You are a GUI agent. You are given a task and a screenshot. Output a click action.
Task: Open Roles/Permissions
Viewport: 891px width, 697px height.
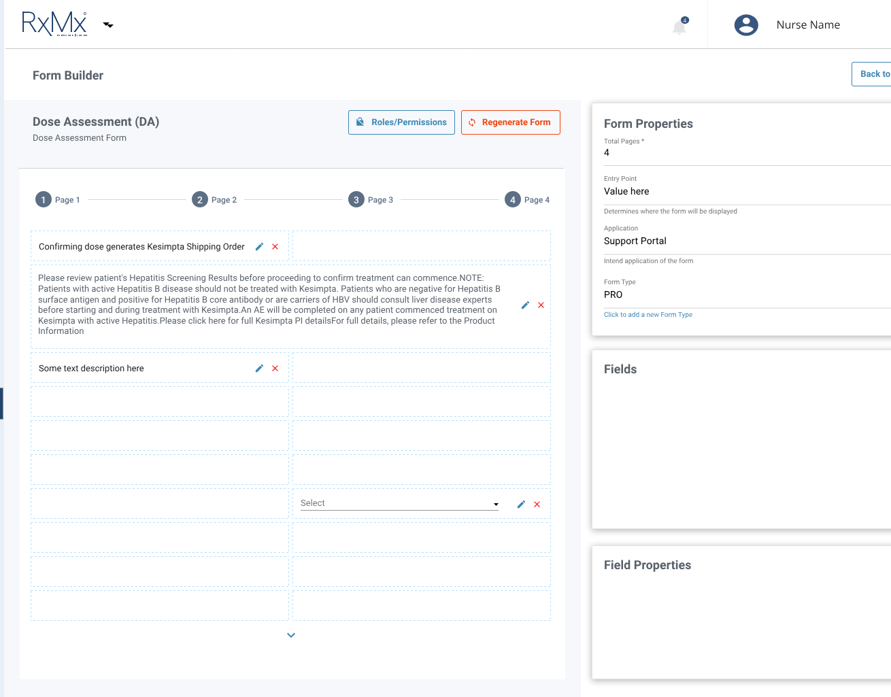pyautogui.click(x=401, y=122)
